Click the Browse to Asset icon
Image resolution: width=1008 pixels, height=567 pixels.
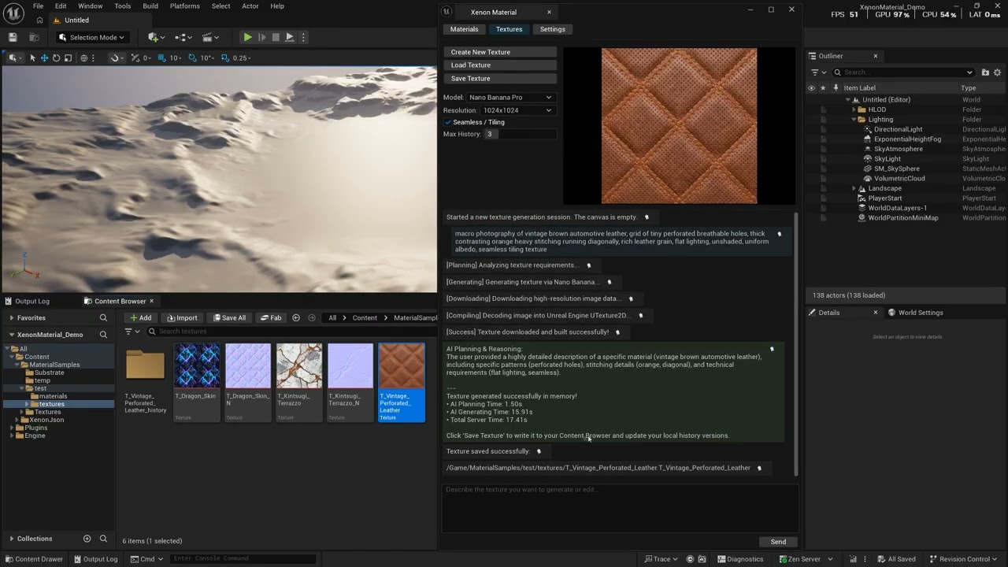[x=34, y=37]
